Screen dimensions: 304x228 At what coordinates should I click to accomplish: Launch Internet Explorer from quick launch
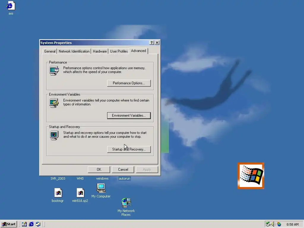(x=31, y=224)
